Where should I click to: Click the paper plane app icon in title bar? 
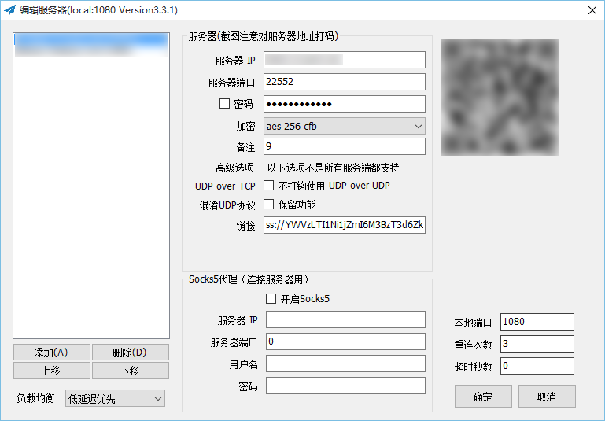pyautogui.click(x=10, y=10)
